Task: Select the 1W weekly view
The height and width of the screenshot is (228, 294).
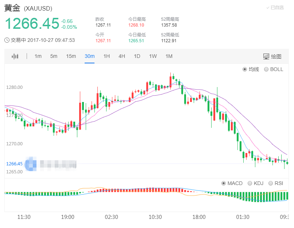Action: (152, 56)
